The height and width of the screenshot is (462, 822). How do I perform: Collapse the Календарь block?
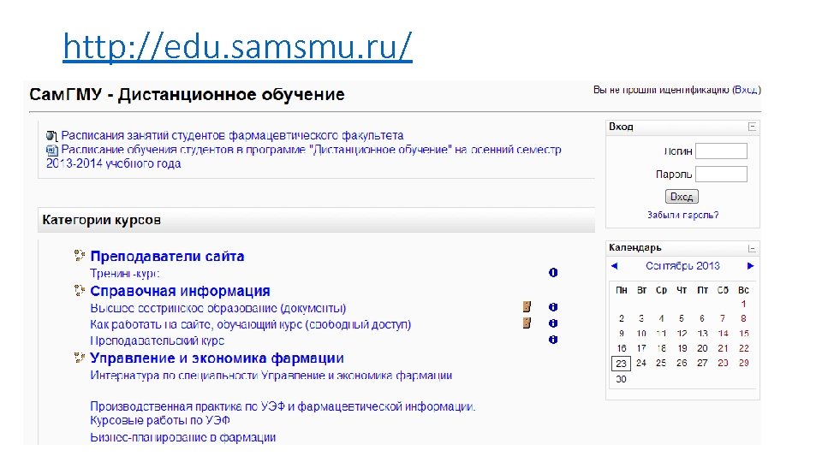click(x=752, y=248)
